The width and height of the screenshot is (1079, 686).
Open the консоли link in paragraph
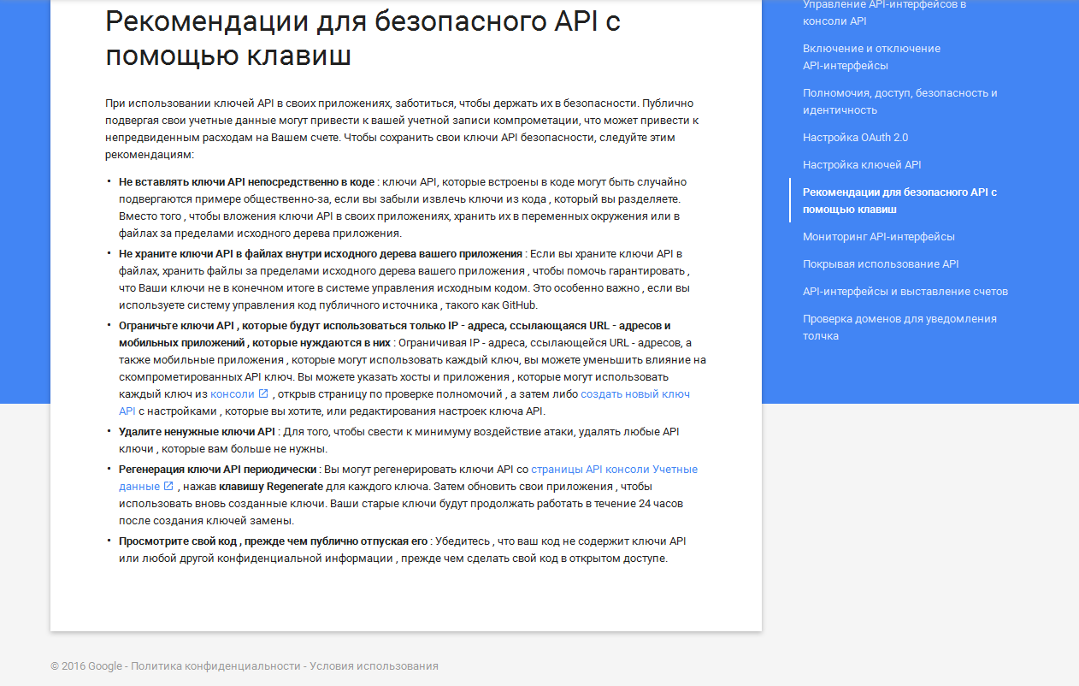point(233,394)
